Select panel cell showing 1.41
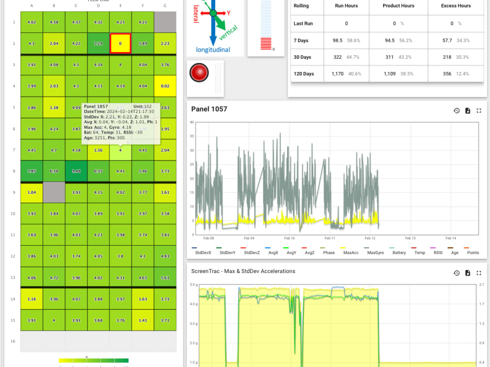 click(143, 320)
